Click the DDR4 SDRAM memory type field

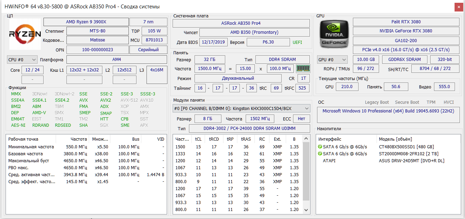(283, 60)
